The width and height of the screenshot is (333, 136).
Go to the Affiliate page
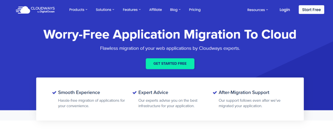(155, 10)
